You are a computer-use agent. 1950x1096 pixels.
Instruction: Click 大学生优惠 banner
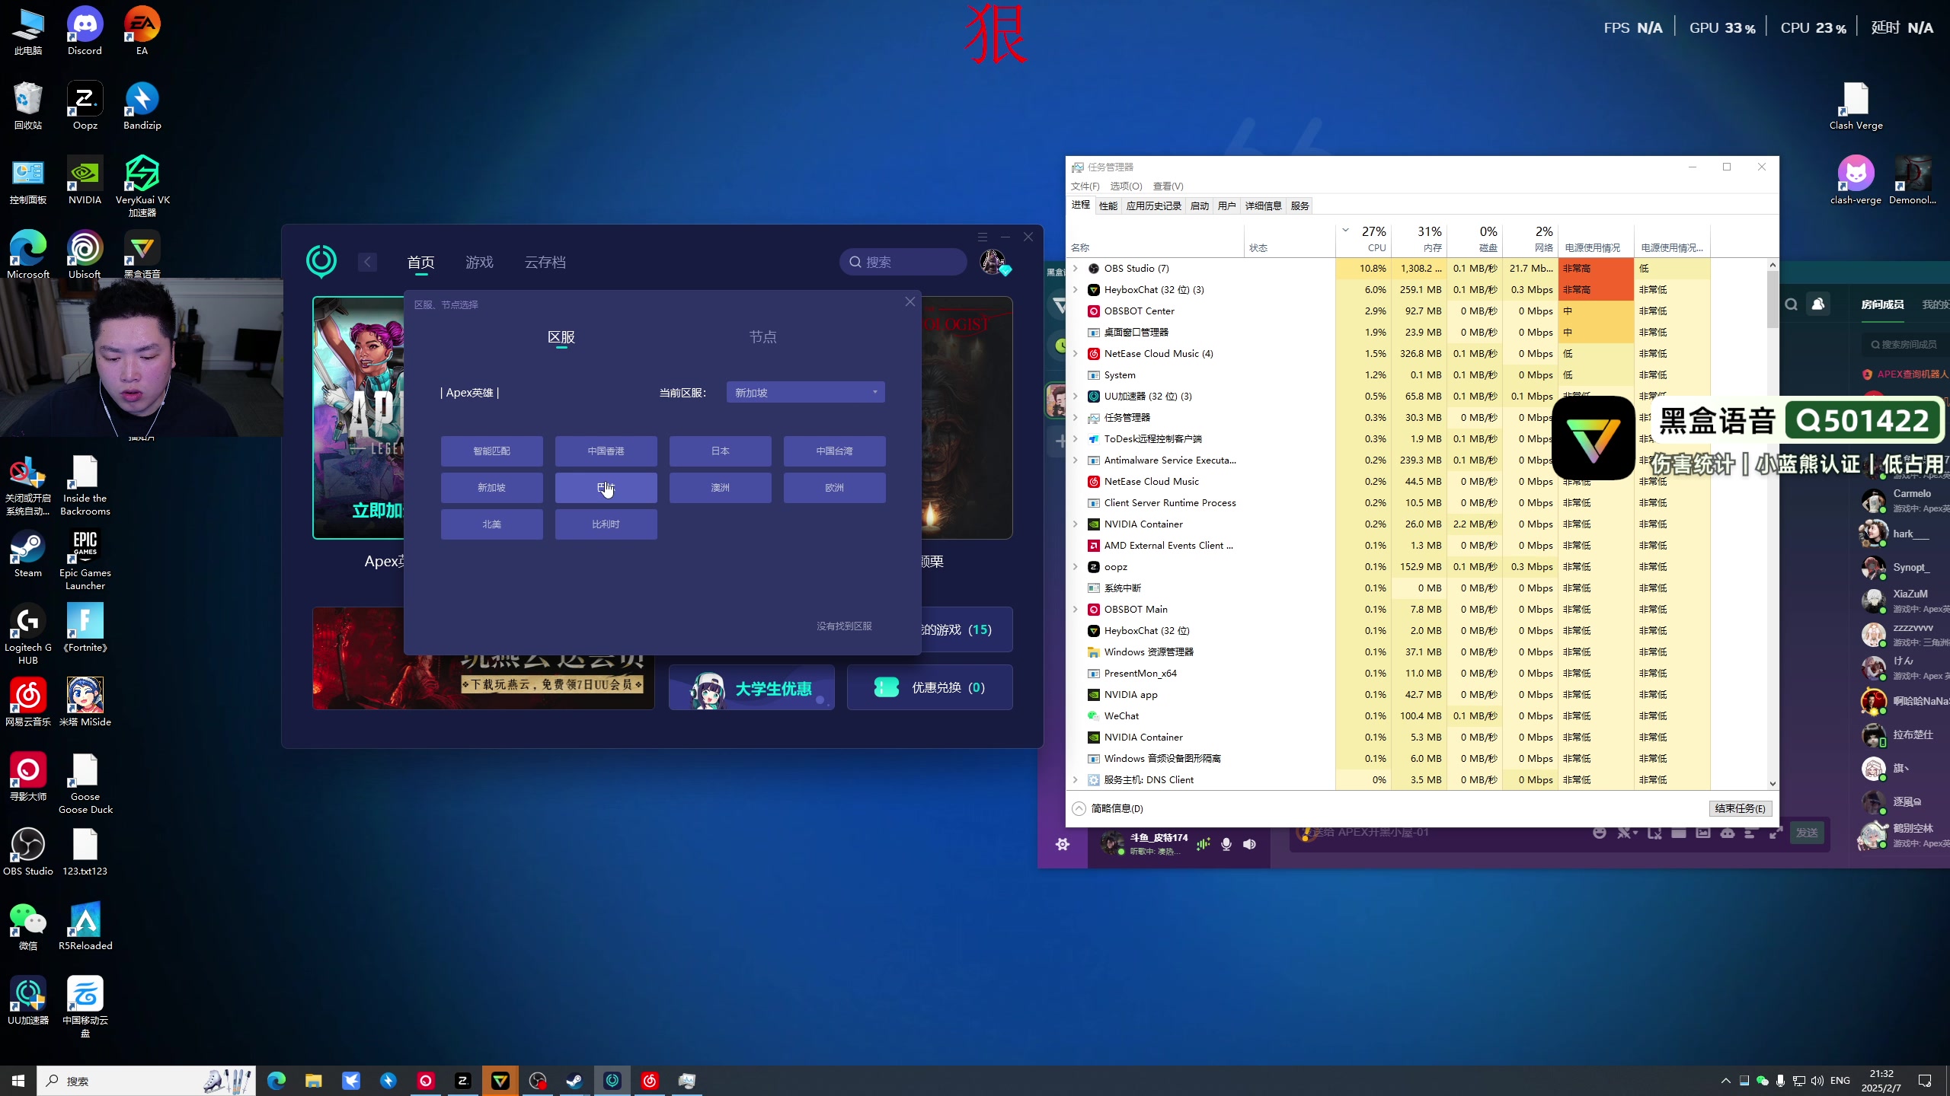click(751, 687)
